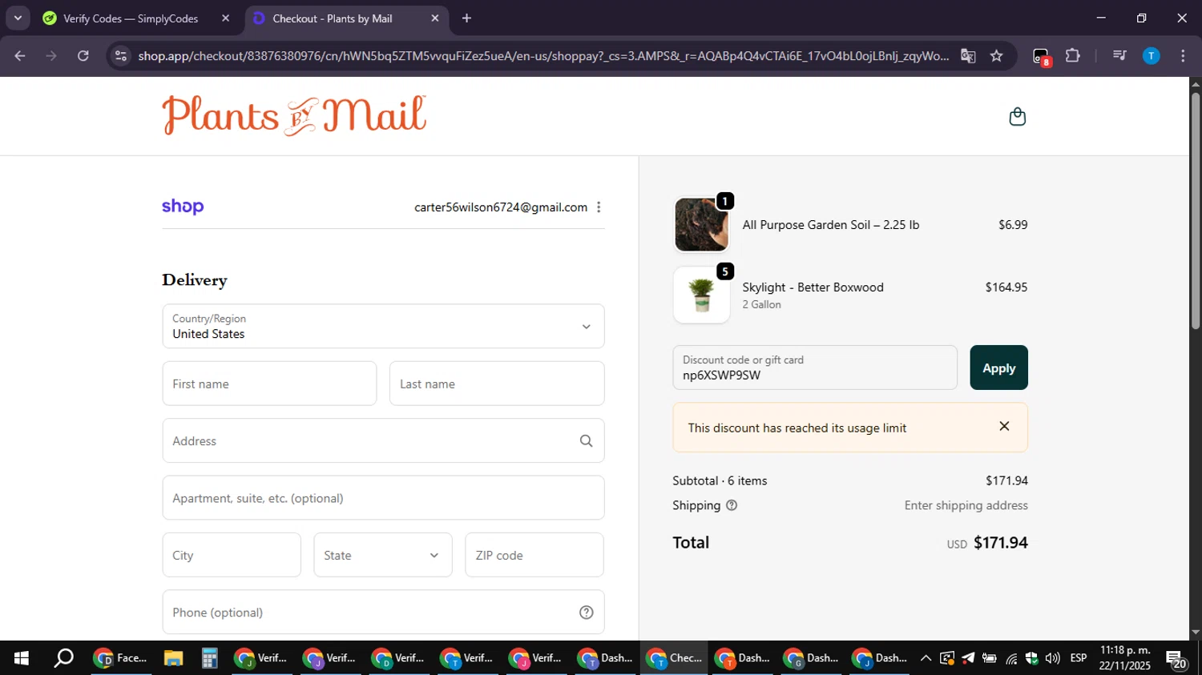The width and height of the screenshot is (1202, 675).
Task: Close the Verify Codes SimplyCodes tab
Action: coord(225,18)
